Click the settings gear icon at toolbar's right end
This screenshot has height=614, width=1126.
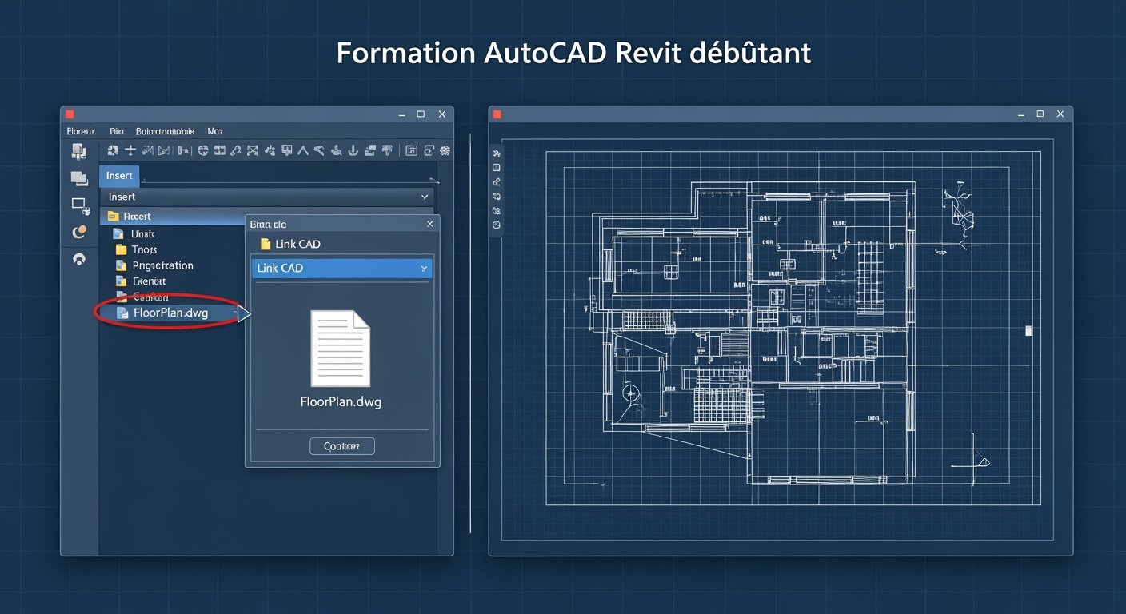click(x=445, y=150)
